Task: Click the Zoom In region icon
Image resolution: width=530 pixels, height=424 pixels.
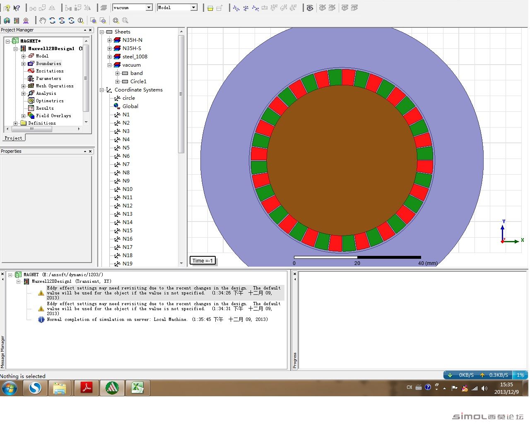Action: 93,20
